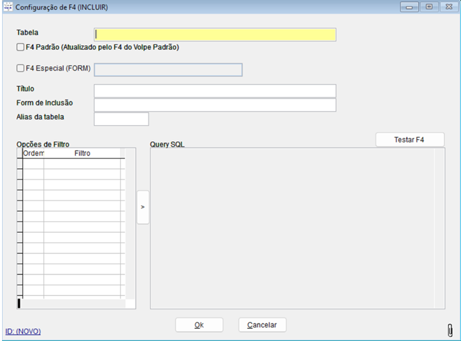Click the filter grid vertical scrollbar
Image resolution: width=461 pixels, height=341 pixels.
tap(130, 223)
